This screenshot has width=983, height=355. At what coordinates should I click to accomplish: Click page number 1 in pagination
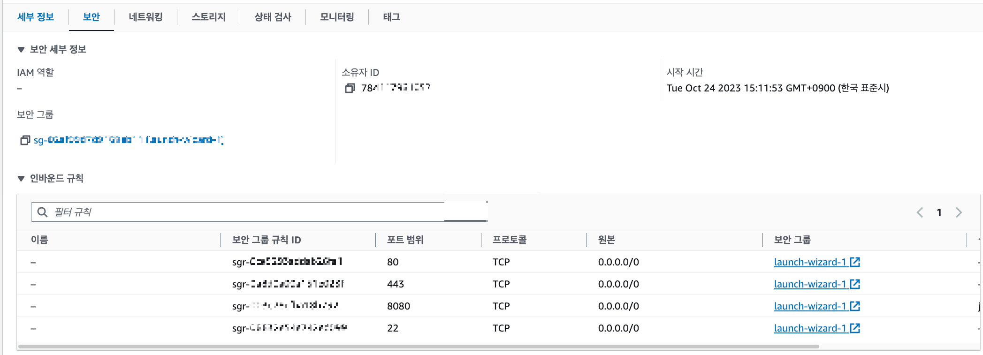coord(939,212)
